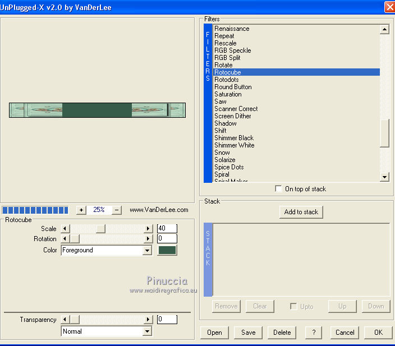Choose Shimmer Black filter

(233, 138)
